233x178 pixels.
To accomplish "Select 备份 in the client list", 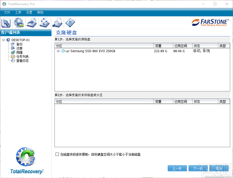I will 19,44.
